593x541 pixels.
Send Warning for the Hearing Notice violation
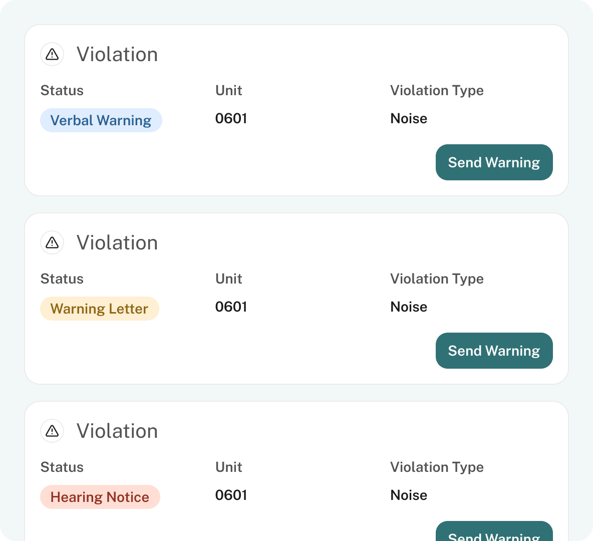(x=494, y=531)
